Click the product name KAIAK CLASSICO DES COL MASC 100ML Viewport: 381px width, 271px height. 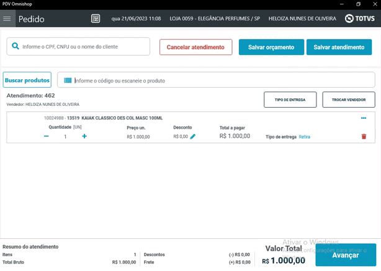[x=122, y=118]
